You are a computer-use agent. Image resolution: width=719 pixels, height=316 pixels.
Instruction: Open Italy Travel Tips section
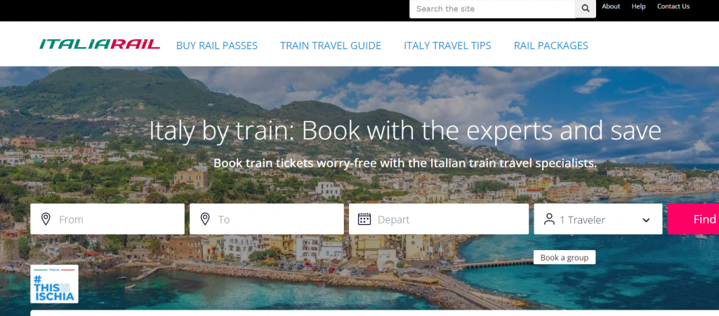tap(447, 46)
